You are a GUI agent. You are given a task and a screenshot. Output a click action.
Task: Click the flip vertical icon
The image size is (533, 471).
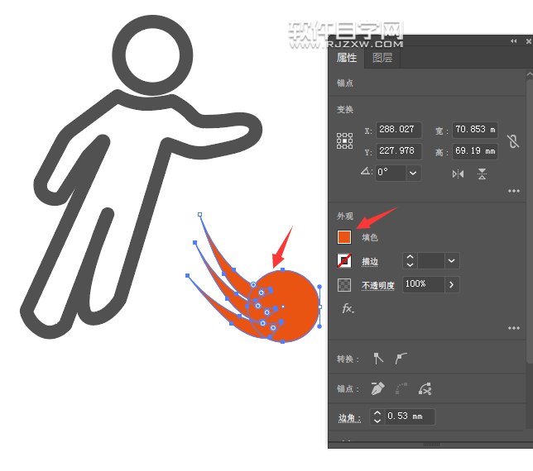482,174
